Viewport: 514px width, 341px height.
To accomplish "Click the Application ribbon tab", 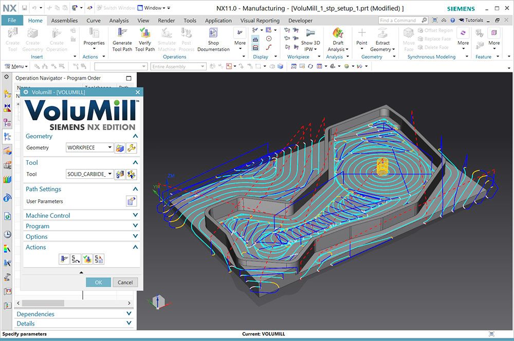I will (218, 21).
